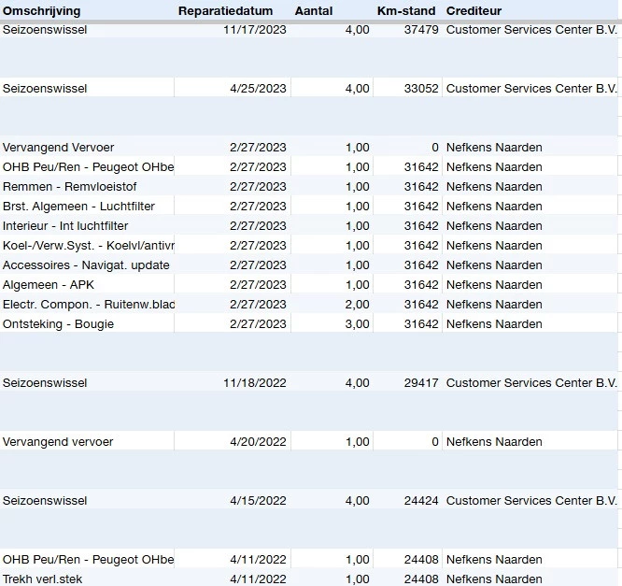
Task: Click the 11/17/2023 repair date cell
Action: click(255, 30)
